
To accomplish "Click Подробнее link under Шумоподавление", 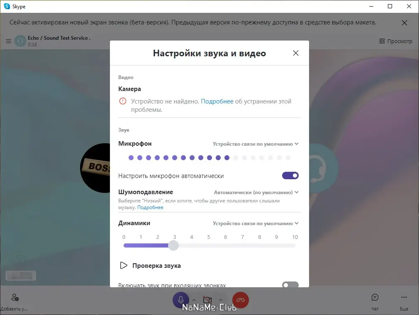I will [150, 207].
